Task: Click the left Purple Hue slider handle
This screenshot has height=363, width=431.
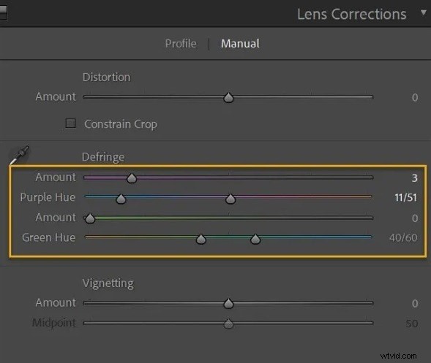Action: [x=121, y=199]
